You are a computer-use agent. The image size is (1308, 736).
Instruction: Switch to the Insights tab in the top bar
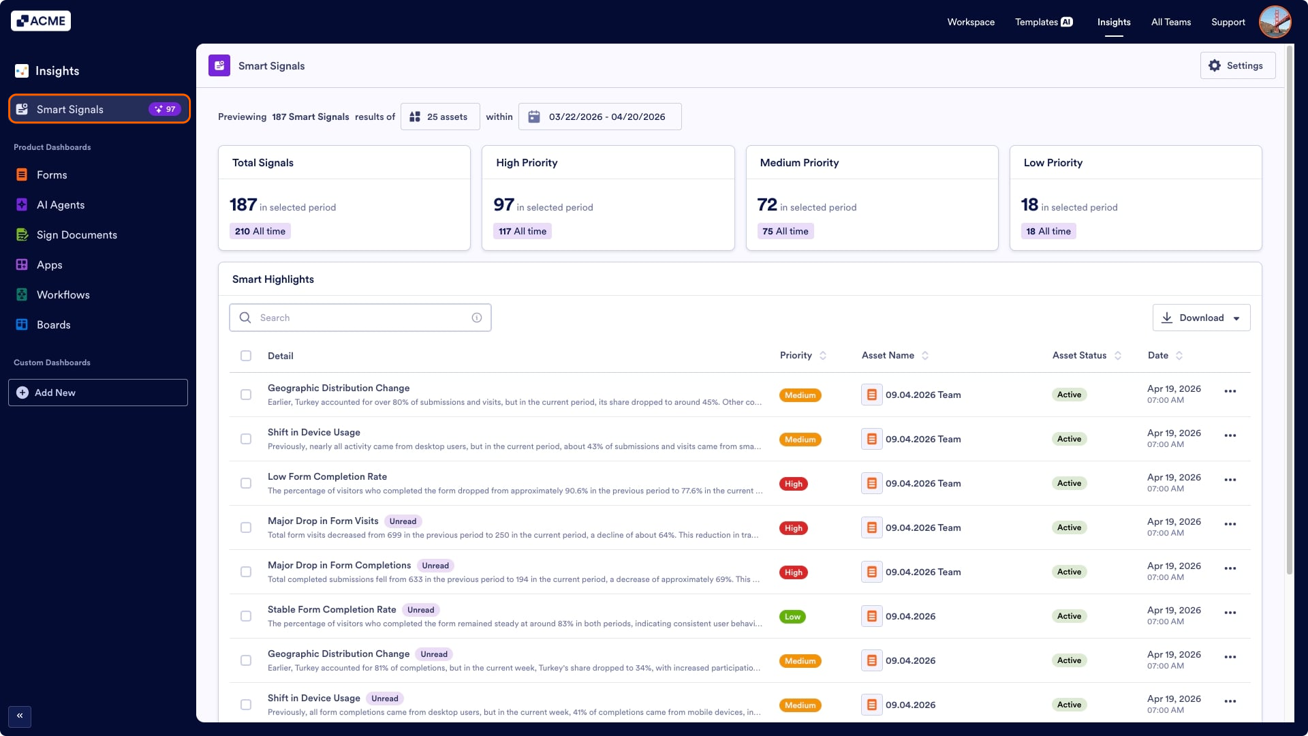click(x=1114, y=22)
